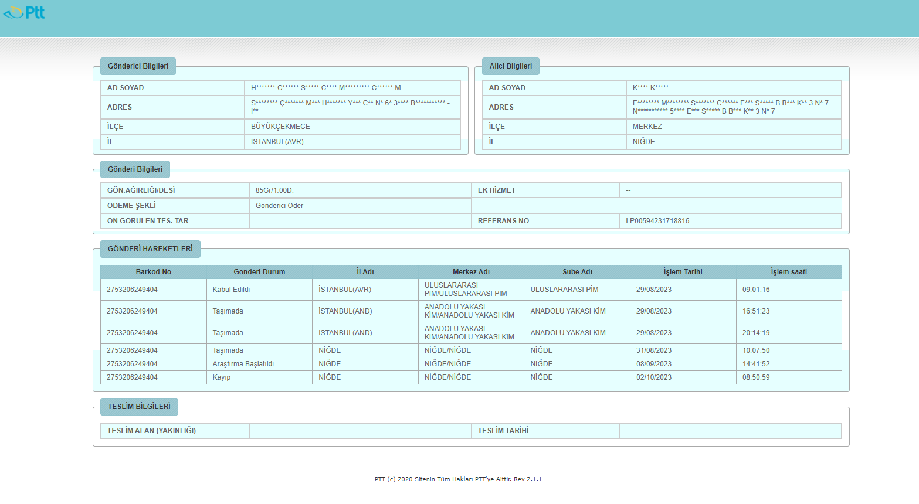Image resolution: width=919 pixels, height=504 pixels.
Task: Click the barcode number in the Kayıp row
Action: point(132,377)
